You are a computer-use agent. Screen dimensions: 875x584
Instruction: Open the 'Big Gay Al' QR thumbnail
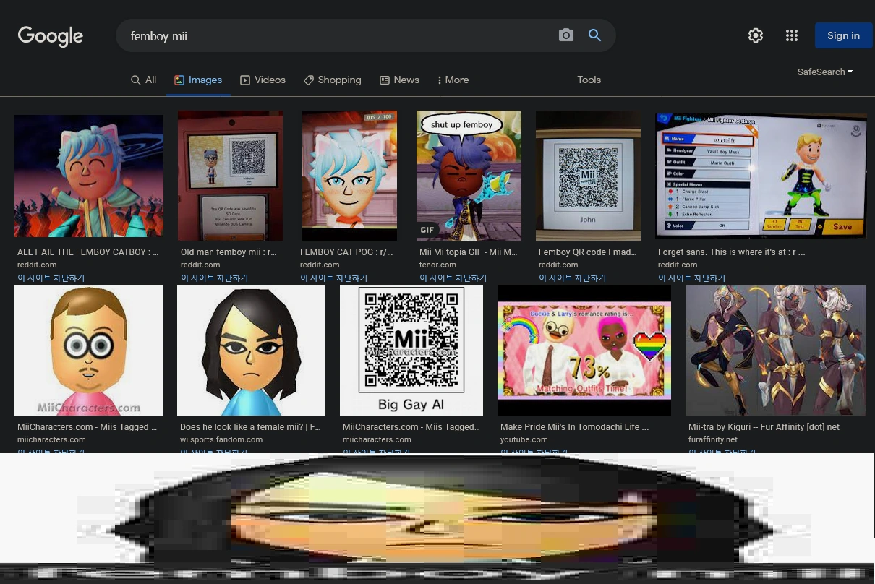pos(411,351)
